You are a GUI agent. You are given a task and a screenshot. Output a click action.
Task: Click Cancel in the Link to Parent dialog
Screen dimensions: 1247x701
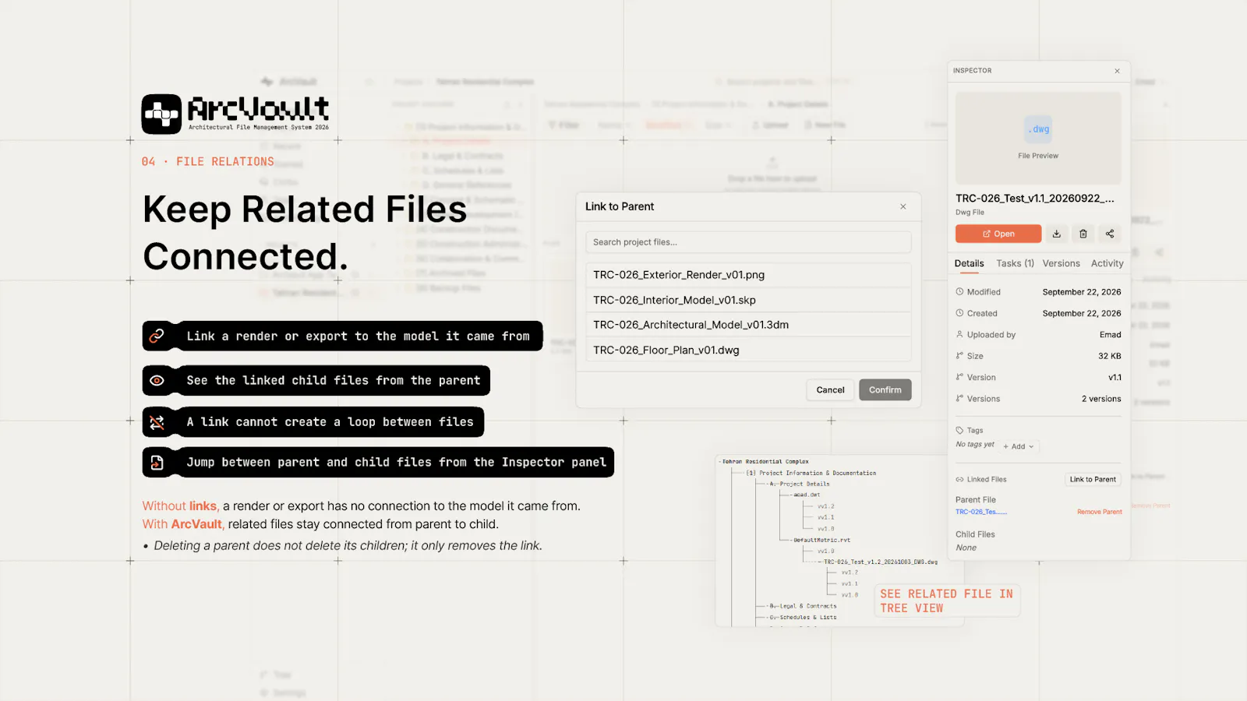pyautogui.click(x=830, y=390)
